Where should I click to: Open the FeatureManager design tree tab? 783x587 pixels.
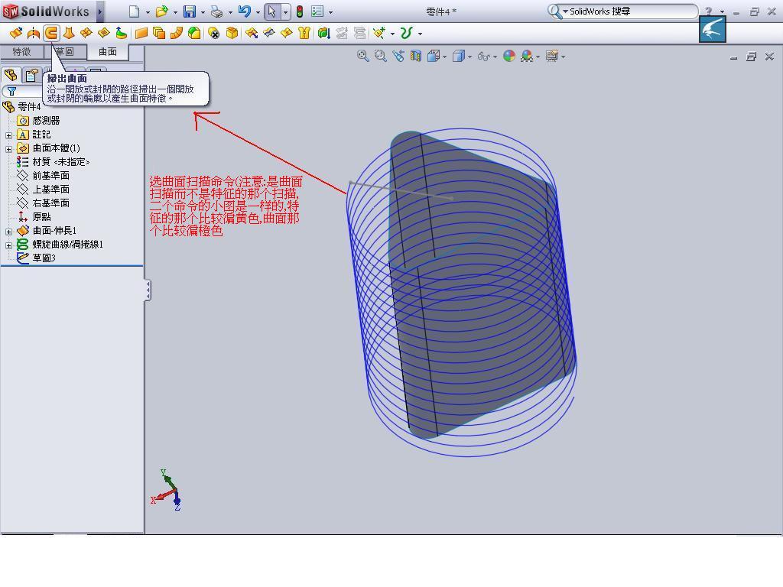[11, 75]
